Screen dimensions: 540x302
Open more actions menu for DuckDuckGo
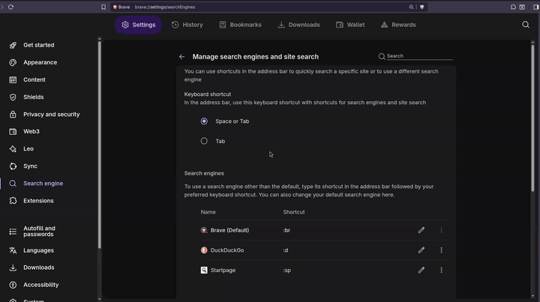tap(441, 250)
